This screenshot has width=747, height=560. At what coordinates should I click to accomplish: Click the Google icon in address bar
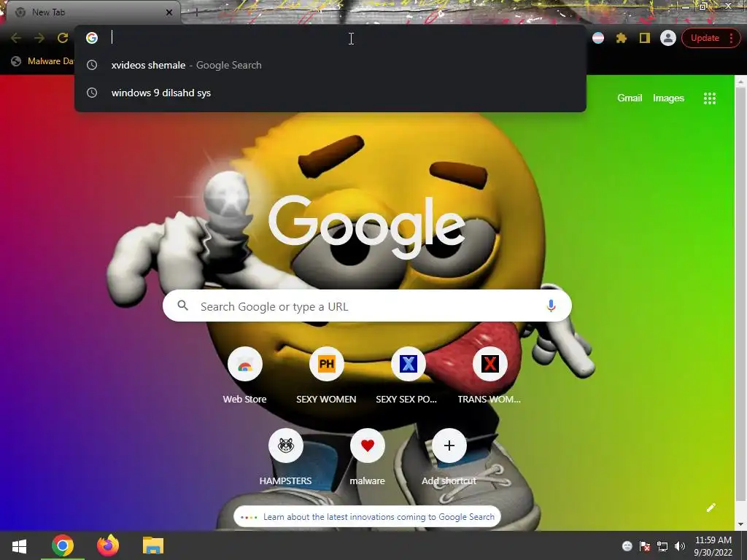(92, 38)
